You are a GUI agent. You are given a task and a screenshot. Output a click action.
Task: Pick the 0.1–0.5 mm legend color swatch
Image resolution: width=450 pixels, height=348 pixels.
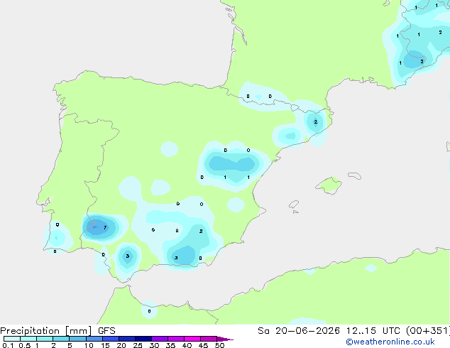click(x=12, y=339)
